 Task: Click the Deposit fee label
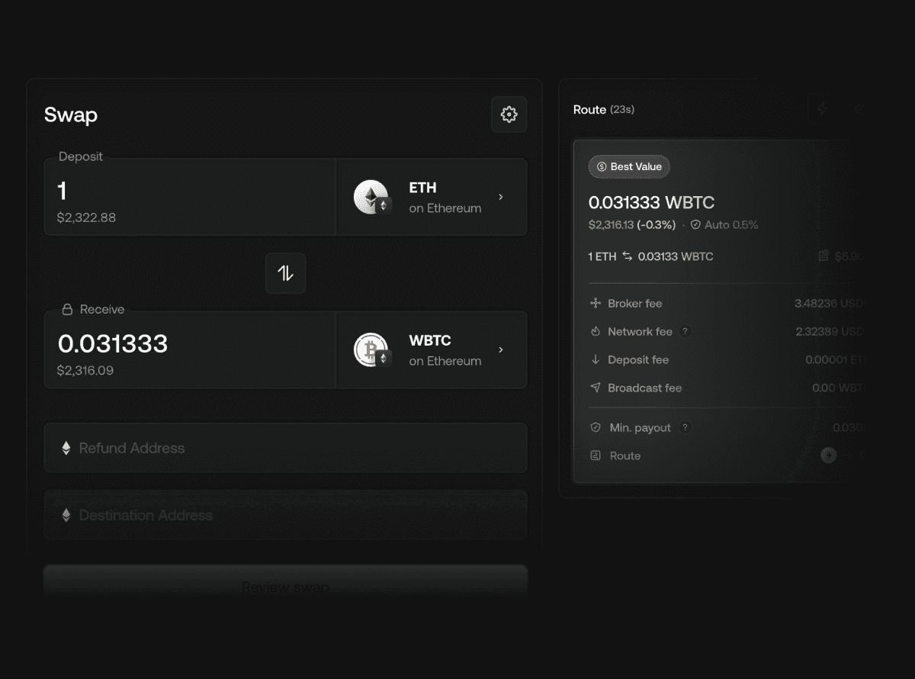pyautogui.click(x=638, y=359)
